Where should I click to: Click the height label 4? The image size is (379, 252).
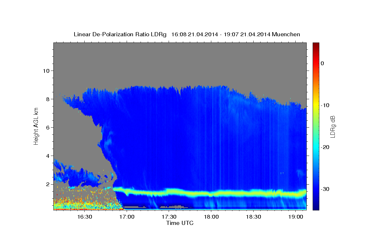point(47,156)
